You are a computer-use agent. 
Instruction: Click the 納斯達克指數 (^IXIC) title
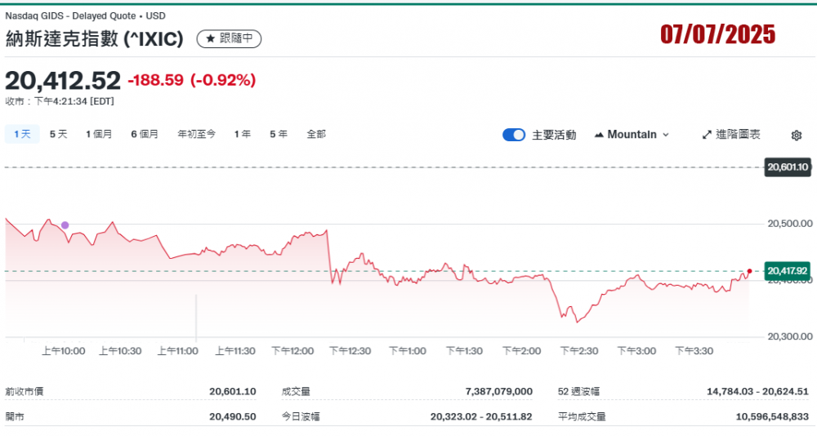click(x=95, y=38)
